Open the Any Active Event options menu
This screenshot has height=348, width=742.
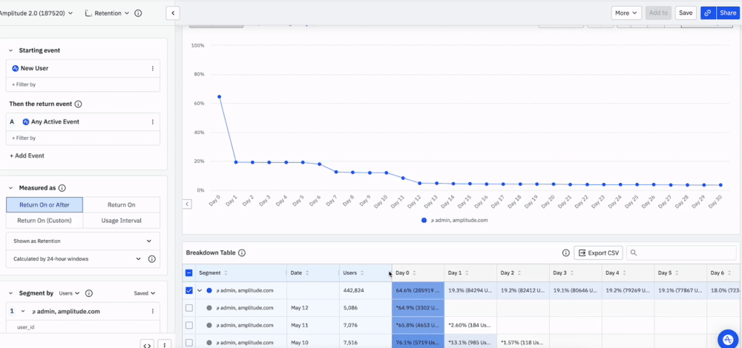tap(152, 122)
